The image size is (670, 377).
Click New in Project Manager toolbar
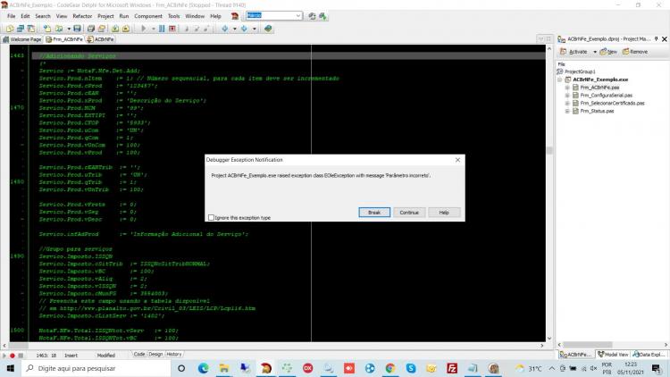point(608,52)
